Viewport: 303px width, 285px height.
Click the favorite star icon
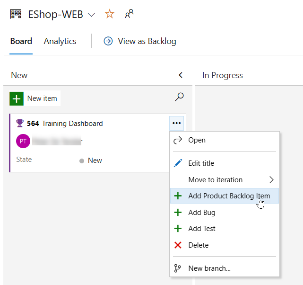[x=110, y=14]
